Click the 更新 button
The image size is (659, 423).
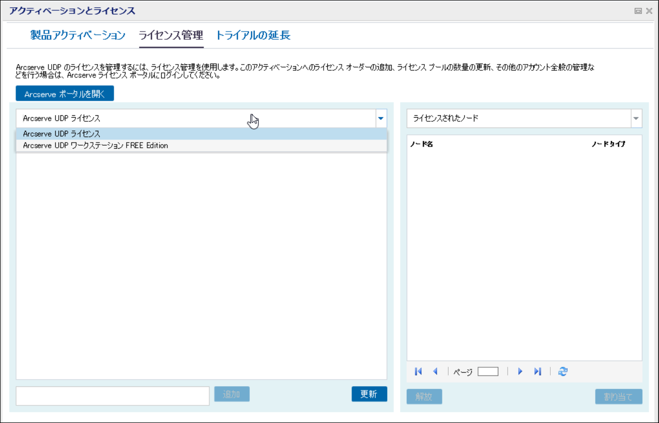[x=369, y=394]
